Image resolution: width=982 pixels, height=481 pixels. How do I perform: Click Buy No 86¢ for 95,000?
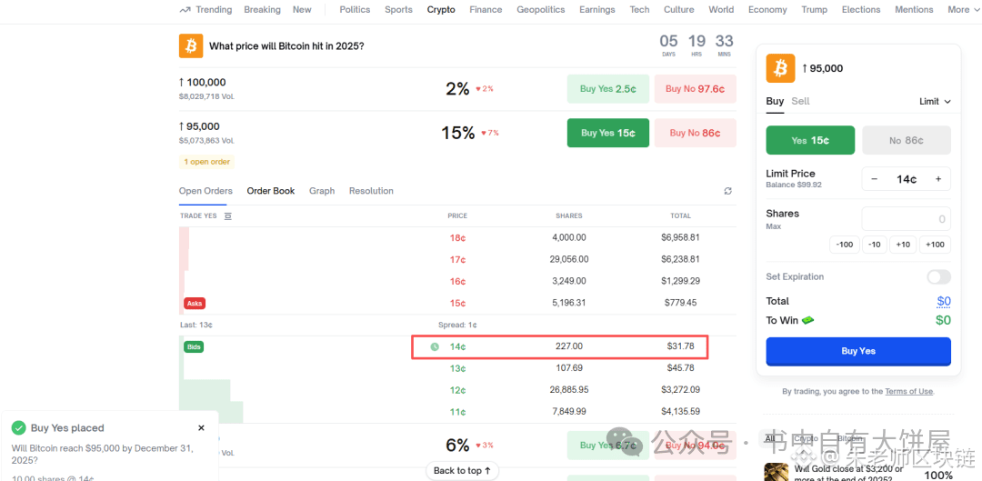pos(696,133)
